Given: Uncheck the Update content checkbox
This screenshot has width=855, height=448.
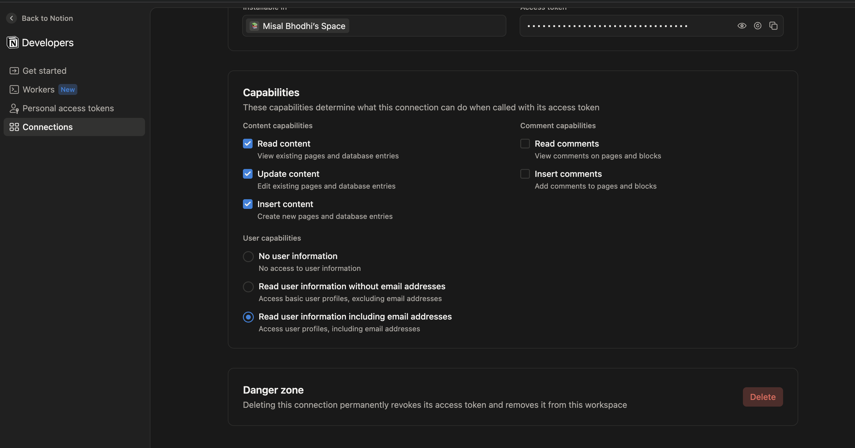Looking at the screenshot, I should [248, 174].
